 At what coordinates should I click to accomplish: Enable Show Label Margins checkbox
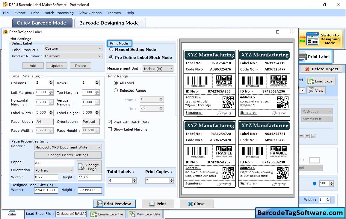pyautogui.click(x=110, y=129)
